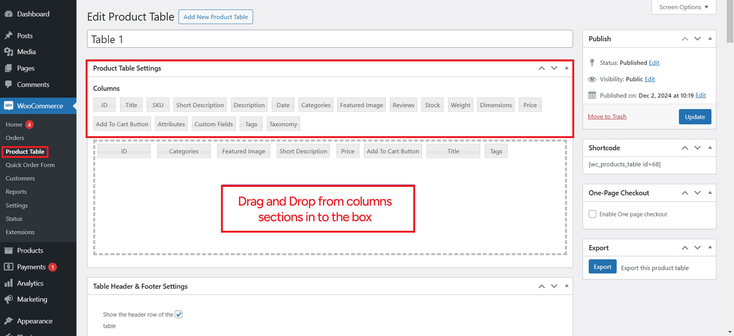The width and height of the screenshot is (734, 336).
Task: Click the Move to Trash link
Action: pyautogui.click(x=607, y=117)
